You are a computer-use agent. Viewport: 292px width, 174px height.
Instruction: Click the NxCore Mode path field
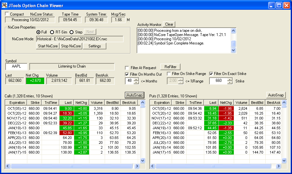pyautogui.click(x=80, y=39)
